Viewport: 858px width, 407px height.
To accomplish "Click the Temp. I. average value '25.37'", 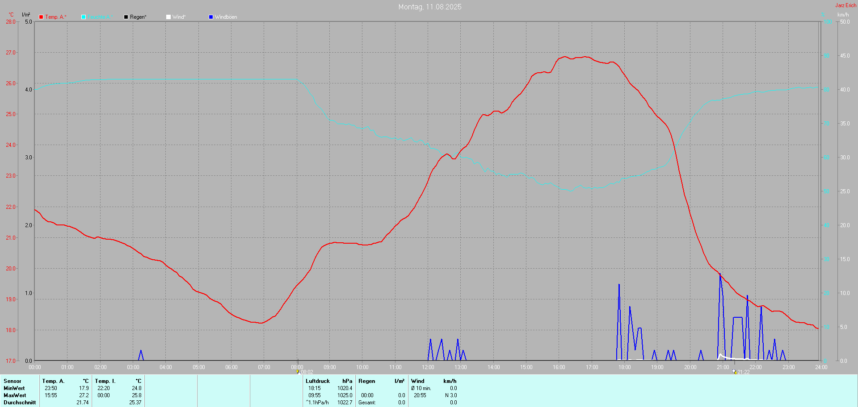I will click(x=135, y=403).
